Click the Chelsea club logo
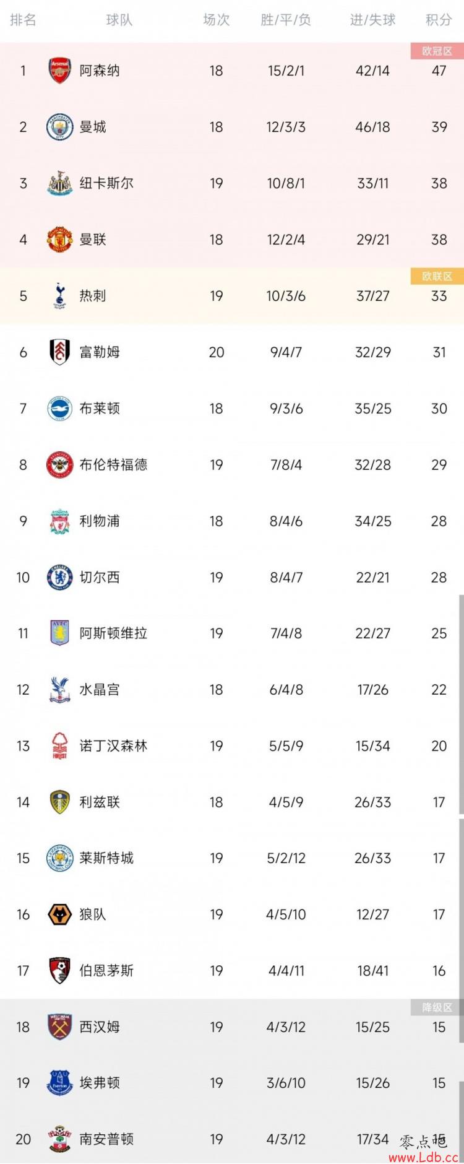 tap(60, 578)
